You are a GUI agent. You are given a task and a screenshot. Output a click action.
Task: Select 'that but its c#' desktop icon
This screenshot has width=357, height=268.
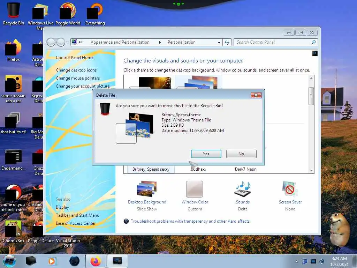[x=14, y=123]
